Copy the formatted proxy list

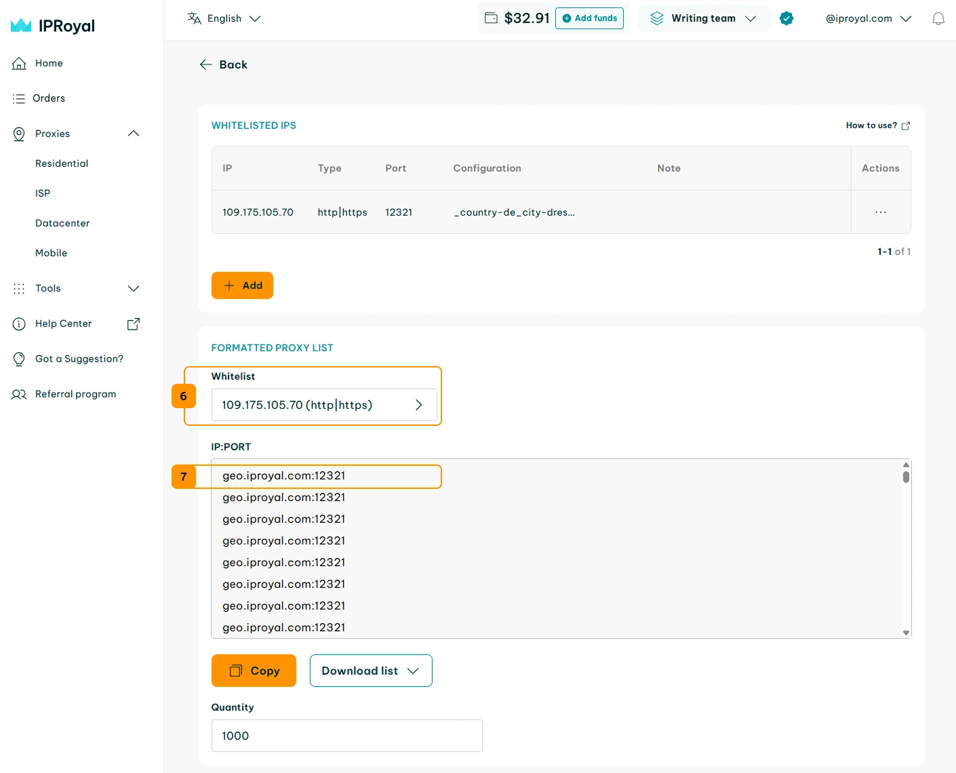pos(254,671)
